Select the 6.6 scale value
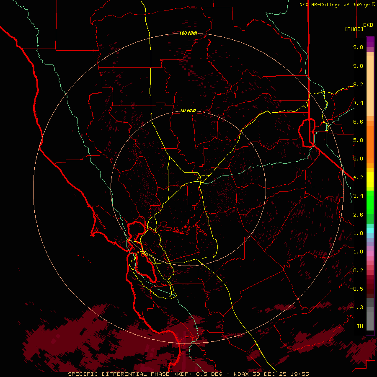The image size is (377, 377). click(358, 121)
